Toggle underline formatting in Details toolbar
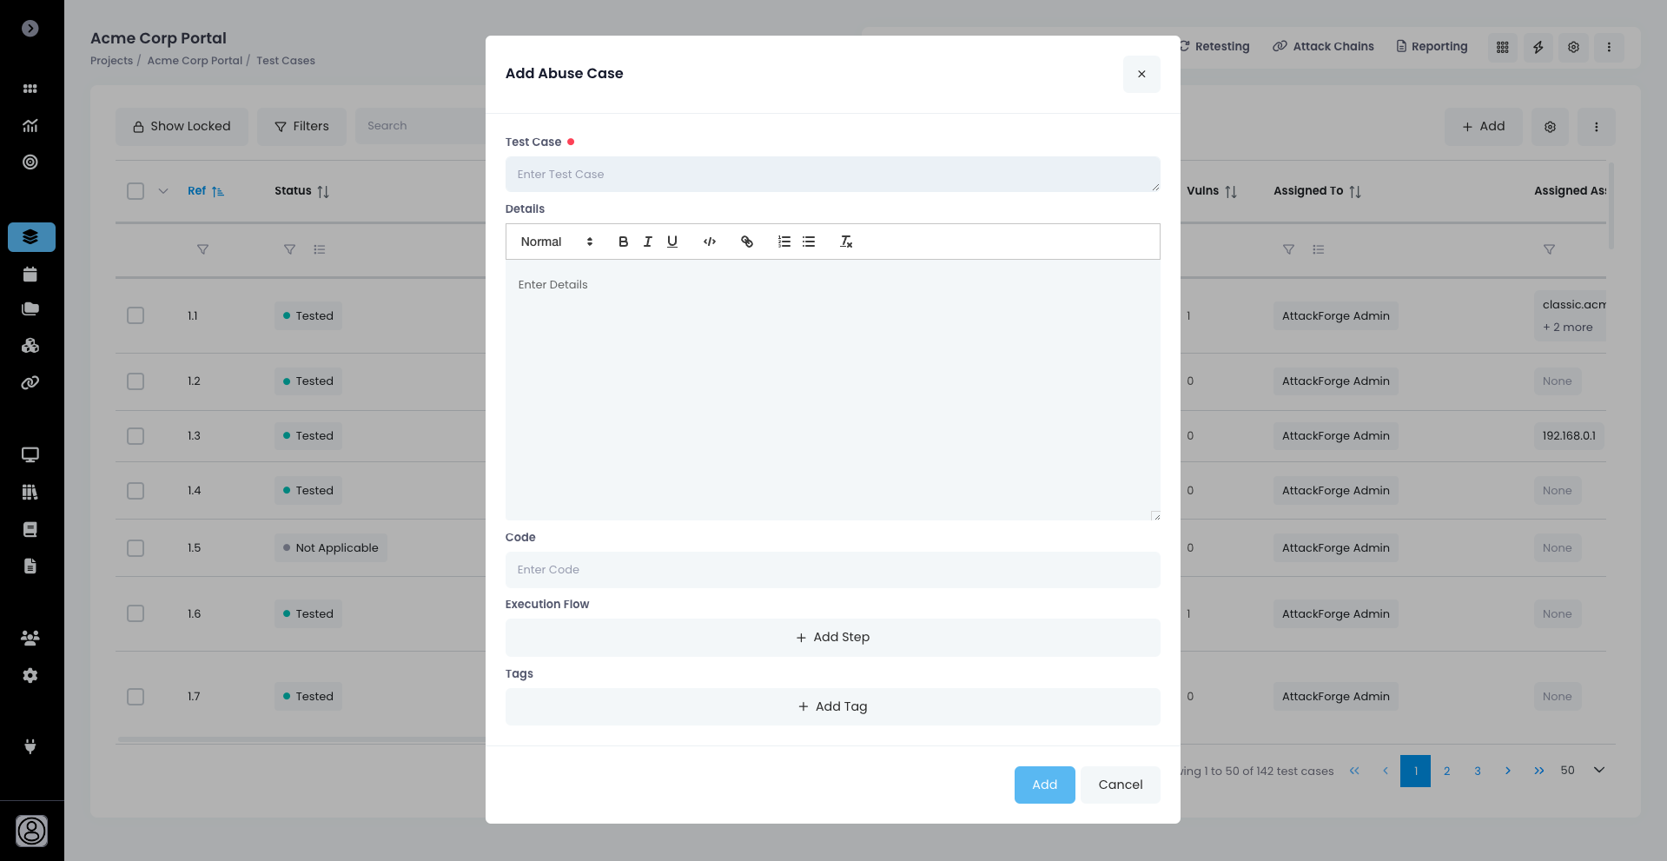The height and width of the screenshot is (861, 1667). pos(671,242)
